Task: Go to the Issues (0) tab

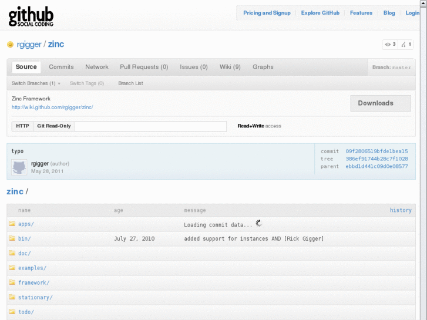Action: [194, 67]
